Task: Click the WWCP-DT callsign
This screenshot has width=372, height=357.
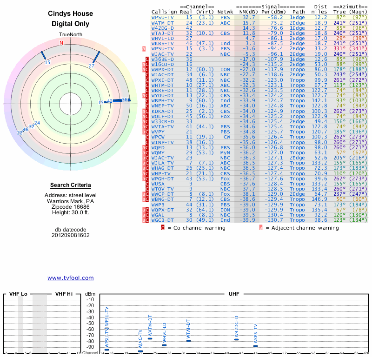Action: pos(162,194)
